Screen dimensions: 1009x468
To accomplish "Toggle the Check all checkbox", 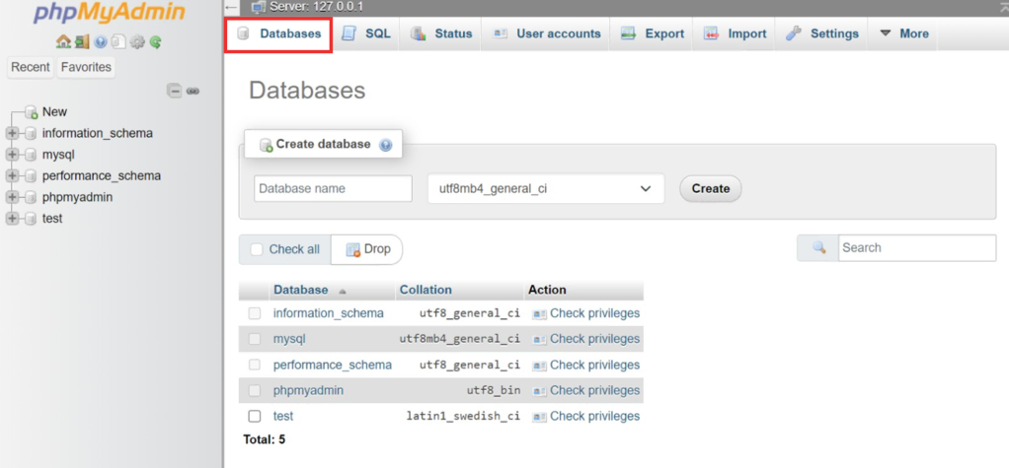I will tap(257, 249).
